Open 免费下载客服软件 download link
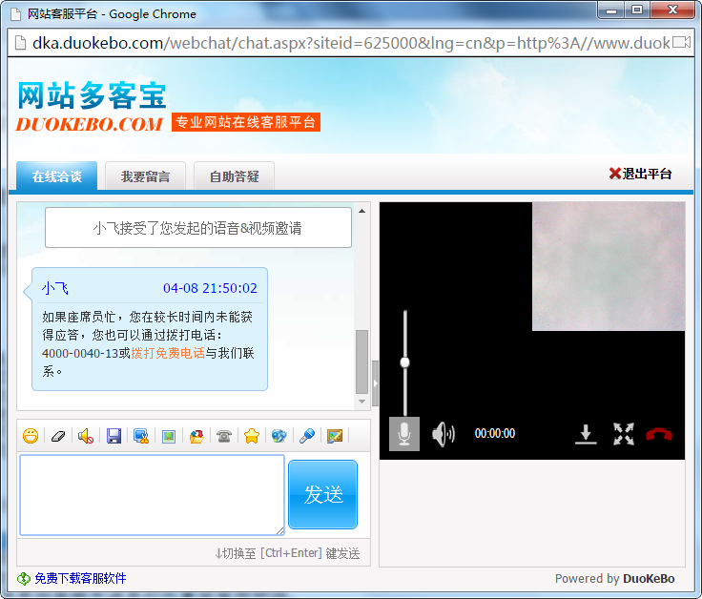 pyautogui.click(x=80, y=578)
